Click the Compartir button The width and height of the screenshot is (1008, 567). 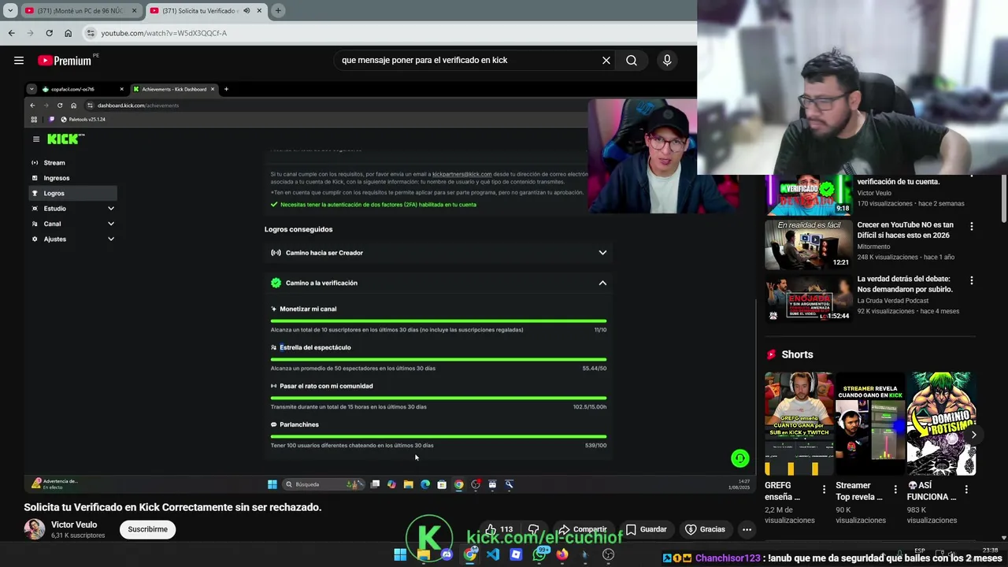click(x=582, y=529)
